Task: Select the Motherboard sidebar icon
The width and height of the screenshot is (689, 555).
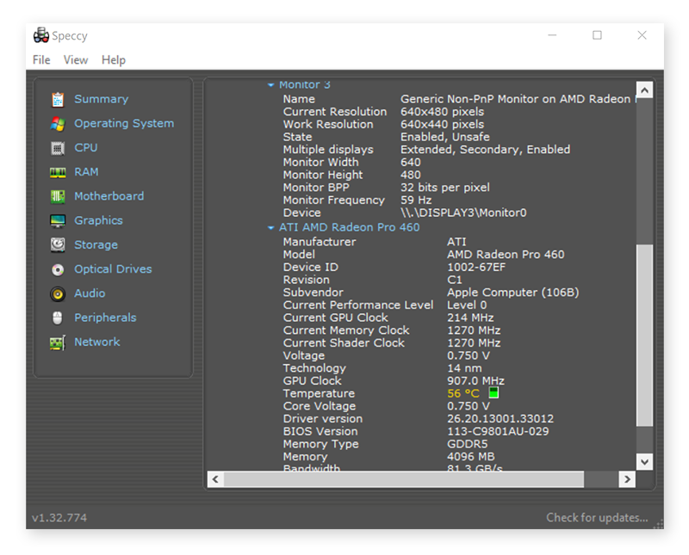Action: pos(59,195)
